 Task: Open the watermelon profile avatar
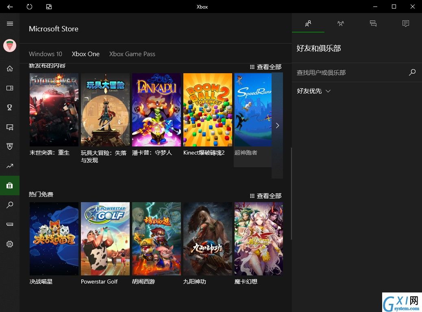pyautogui.click(x=10, y=45)
